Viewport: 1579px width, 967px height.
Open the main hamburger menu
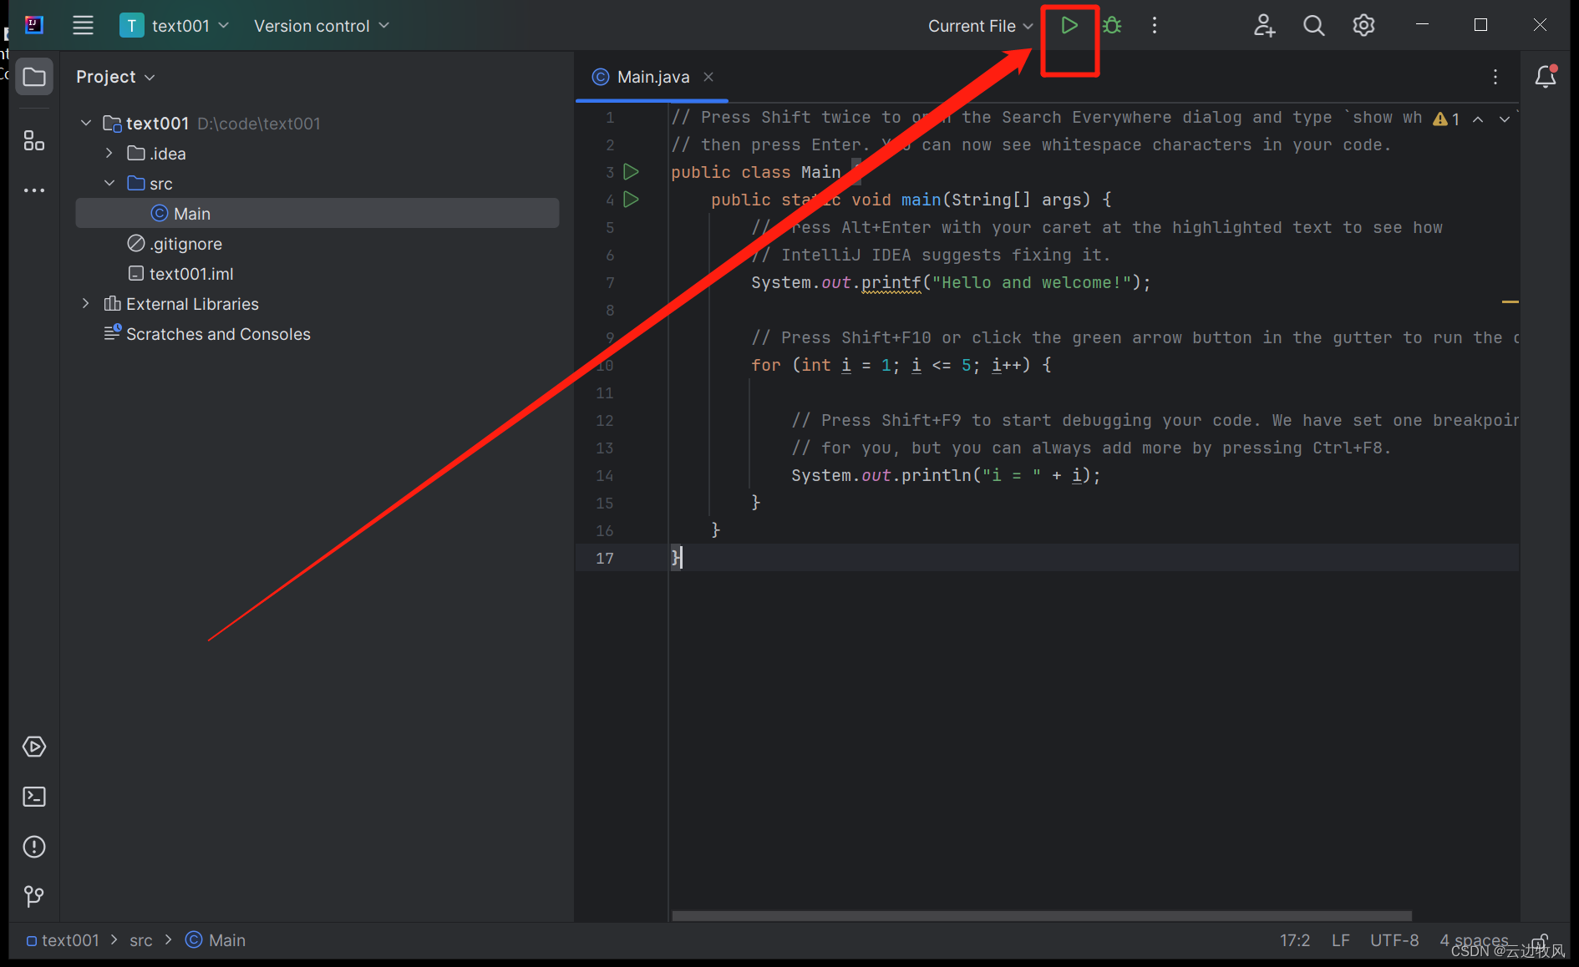[83, 26]
